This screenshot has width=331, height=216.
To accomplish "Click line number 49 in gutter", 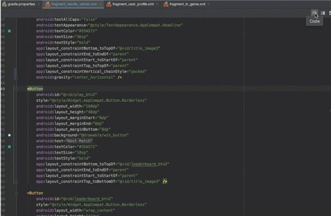I will 3,89.
